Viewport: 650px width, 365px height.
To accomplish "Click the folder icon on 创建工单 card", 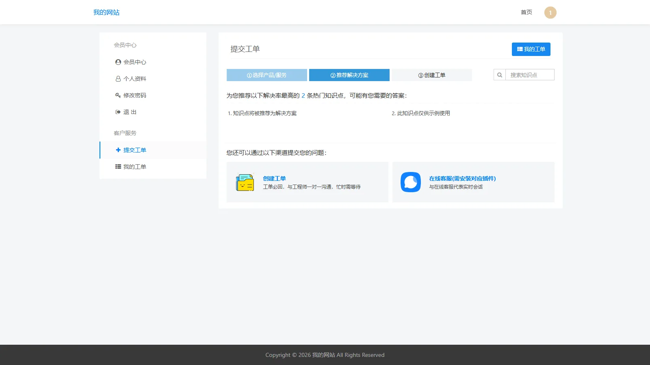I will pos(245,182).
